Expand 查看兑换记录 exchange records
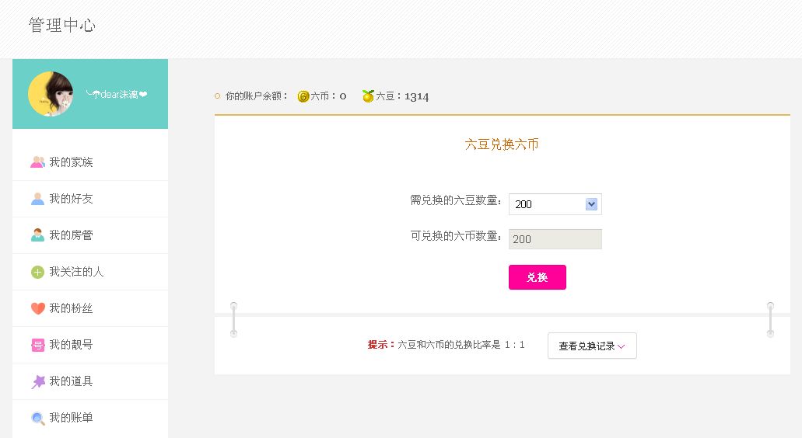Viewport: 802px width, 438px height. [592, 346]
